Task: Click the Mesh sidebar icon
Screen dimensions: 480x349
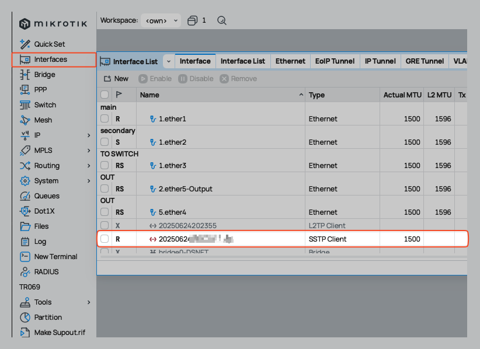Action: (25, 120)
